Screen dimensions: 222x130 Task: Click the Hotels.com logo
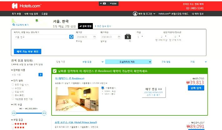27,6
